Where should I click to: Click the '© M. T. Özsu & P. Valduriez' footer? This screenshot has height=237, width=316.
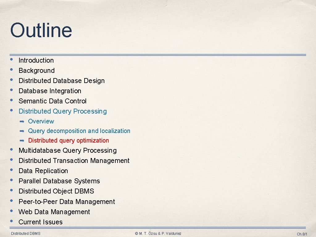(158, 234)
